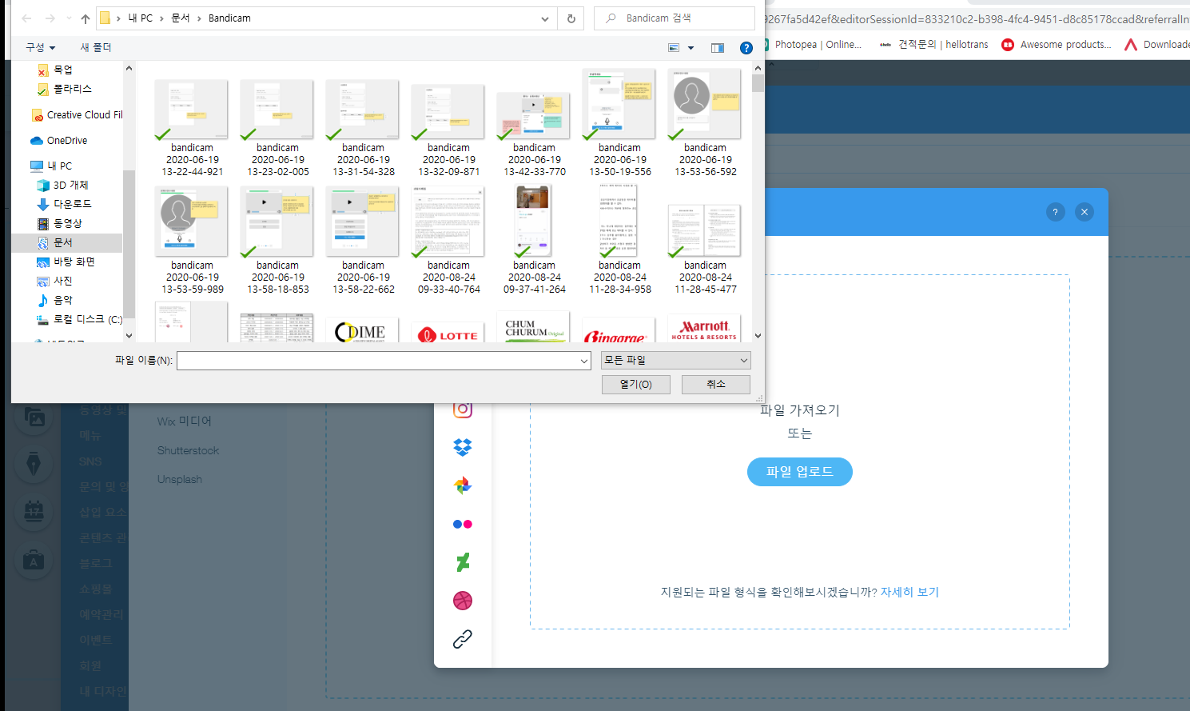This screenshot has width=1190, height=711.
Task: Click the back navigation arrow
Action: [26, 18]
